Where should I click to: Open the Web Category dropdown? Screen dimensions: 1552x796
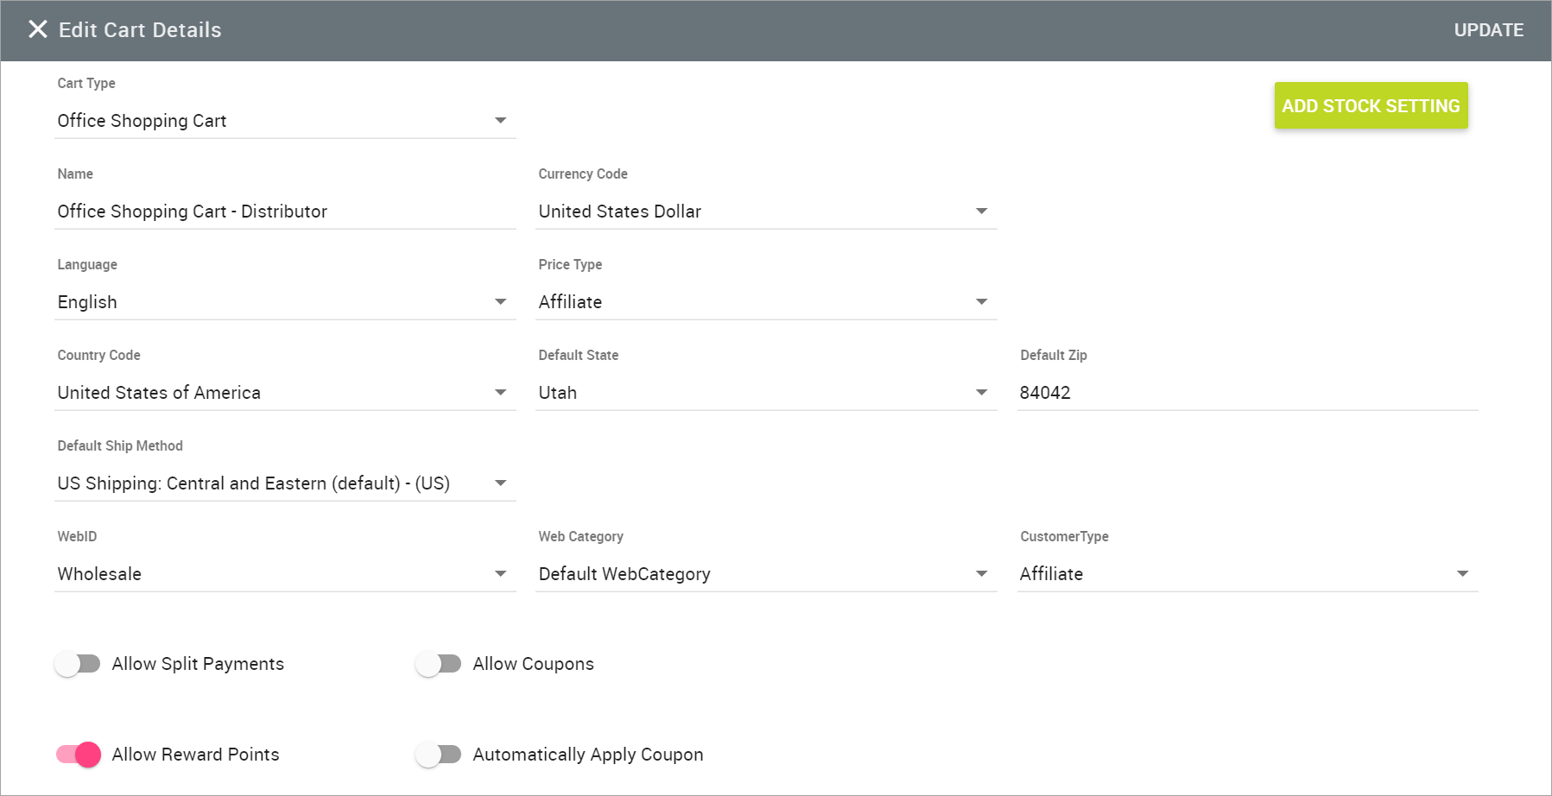pos(981,573)
